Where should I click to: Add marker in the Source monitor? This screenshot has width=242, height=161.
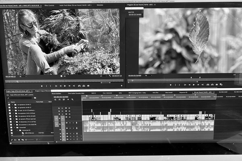click(41, 86)
